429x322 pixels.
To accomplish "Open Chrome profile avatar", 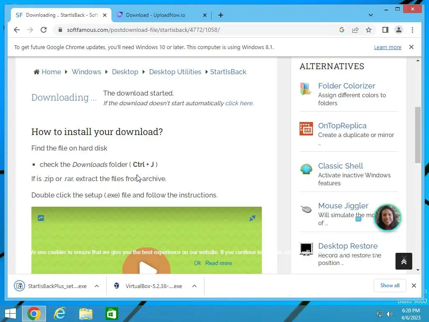I will click(399, 30).
